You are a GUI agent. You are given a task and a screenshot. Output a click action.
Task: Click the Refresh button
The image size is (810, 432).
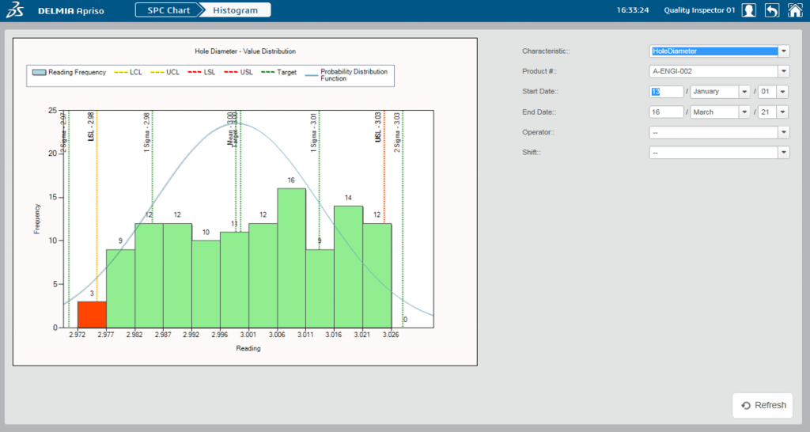pos(763,405)
